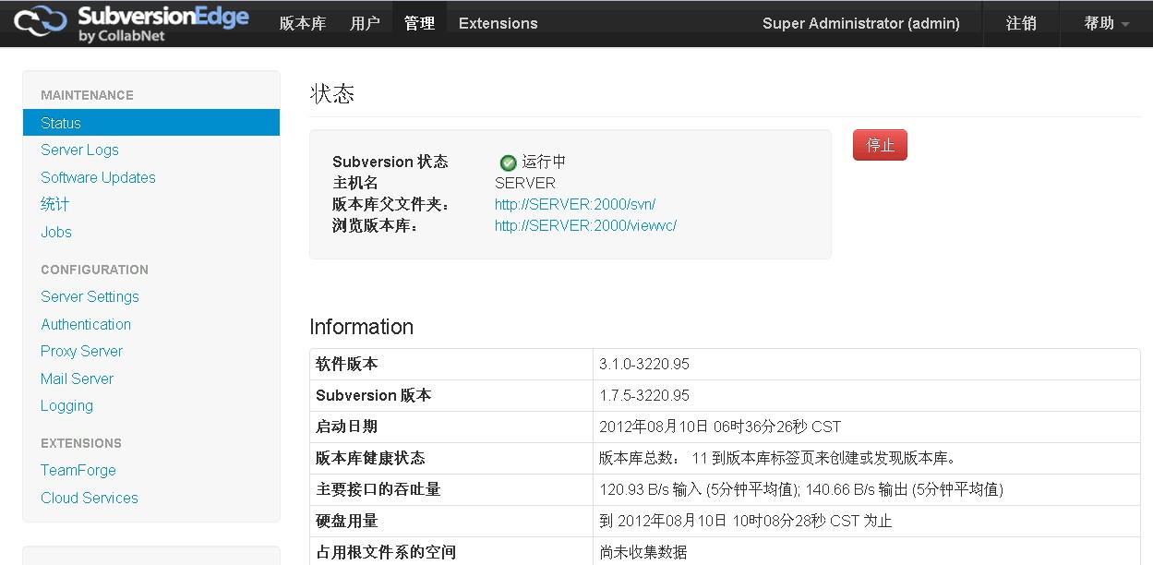Image resolution: width=1153 pixels, height=565 pixels.
Task: Select Status in the Maintenance sidebar
Action: (x=151, y=123)
